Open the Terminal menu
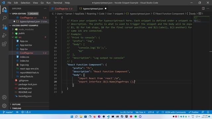This screenshot has height=119, width=212. coord(58,3)
